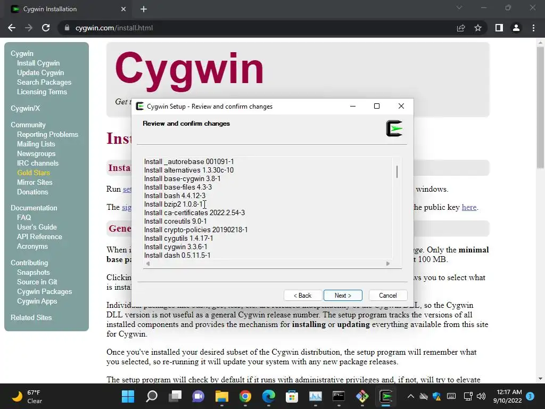
Task: Open Cygwin/X sidebar link
Action: pyautogui.click(x=26, y=108)
